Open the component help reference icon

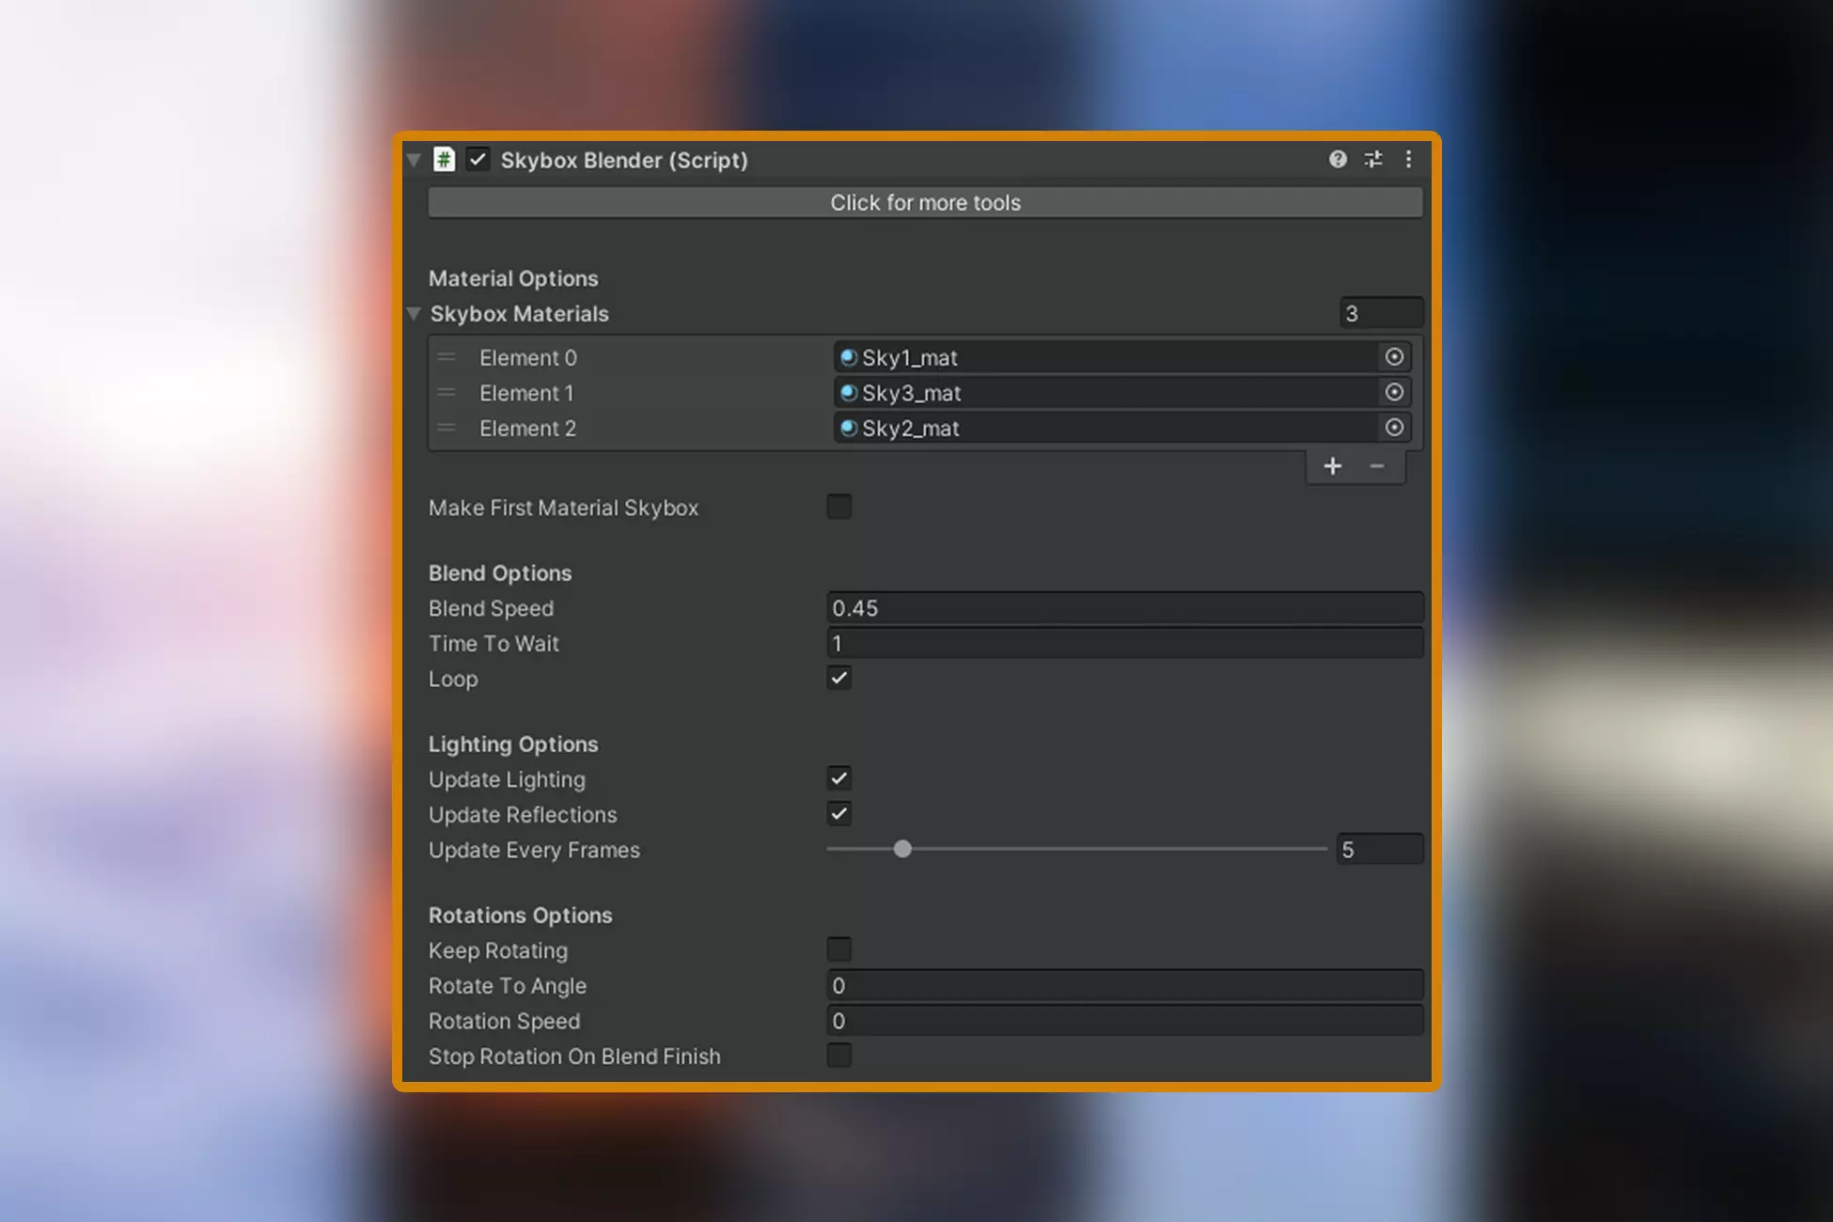coord(1338,160)
